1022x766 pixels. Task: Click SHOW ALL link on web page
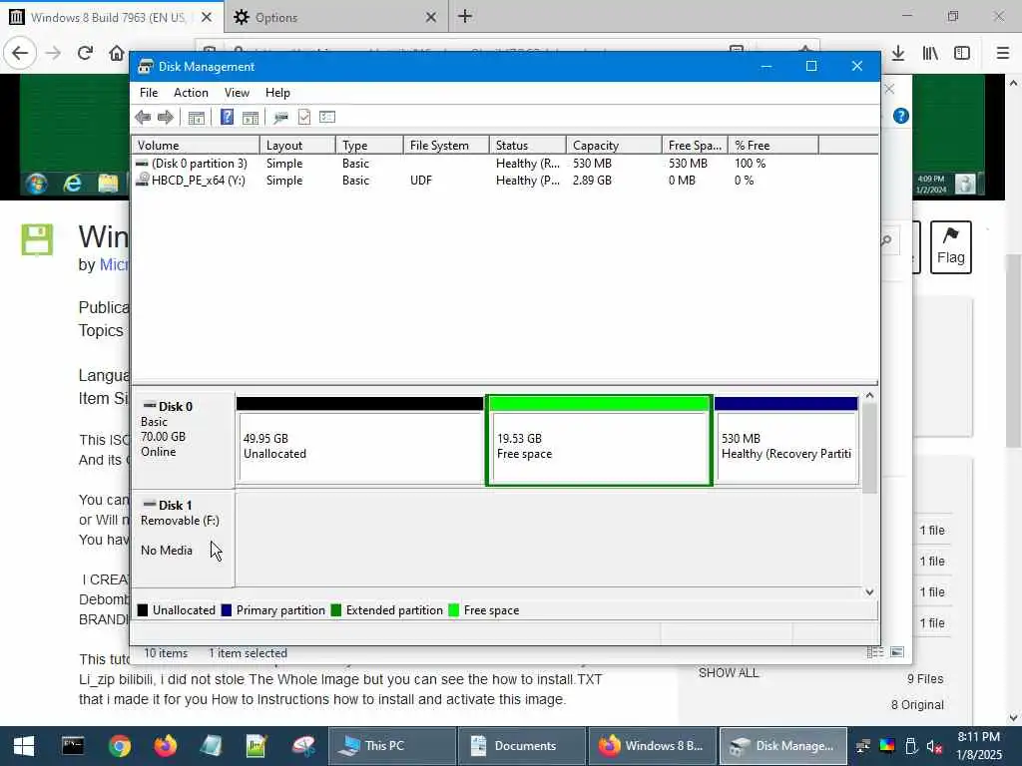tap(728, 673)
